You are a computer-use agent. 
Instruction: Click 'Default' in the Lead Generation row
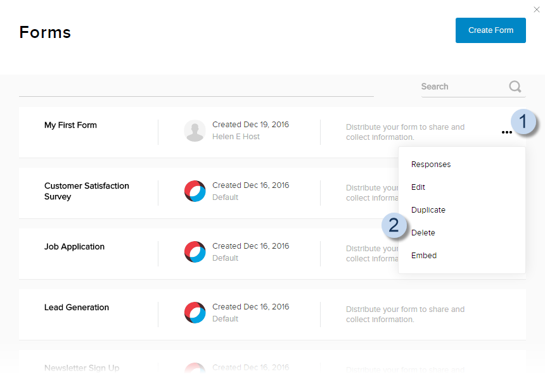tap(225, 319)
